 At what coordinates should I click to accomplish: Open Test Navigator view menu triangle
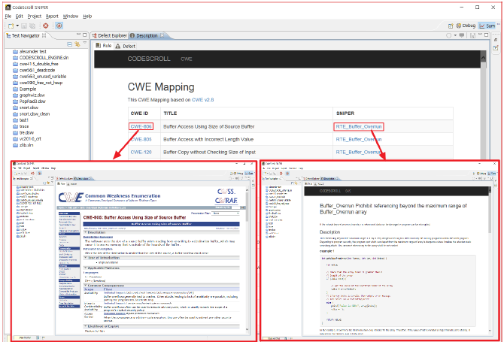(85, 43)
